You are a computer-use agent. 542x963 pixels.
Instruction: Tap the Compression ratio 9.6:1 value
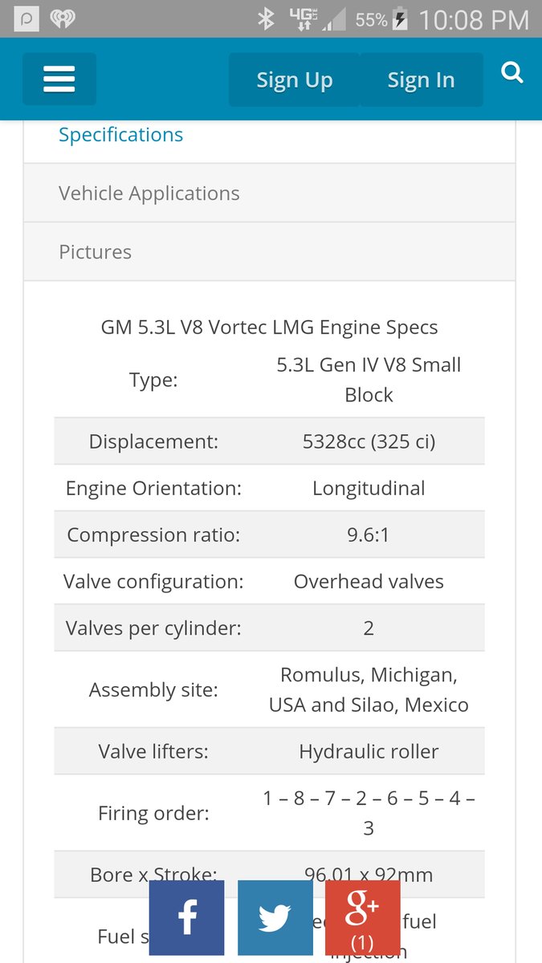tap(369, 534)
